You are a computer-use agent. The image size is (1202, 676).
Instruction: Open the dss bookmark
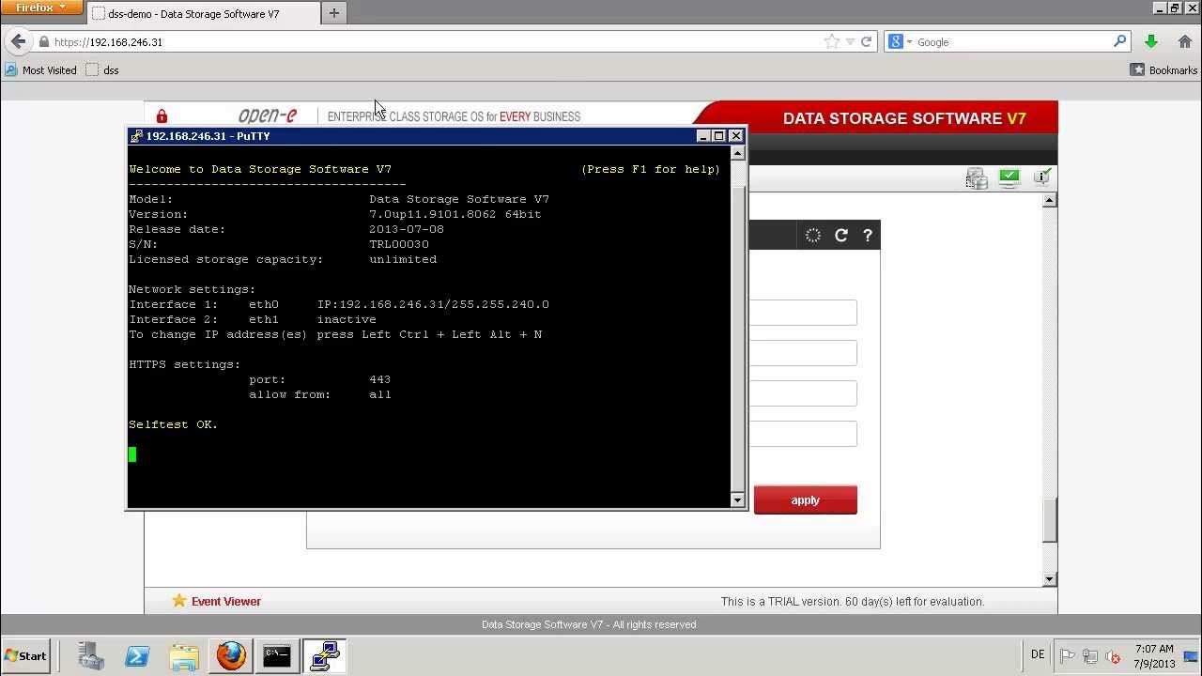[x=102, y=69]
